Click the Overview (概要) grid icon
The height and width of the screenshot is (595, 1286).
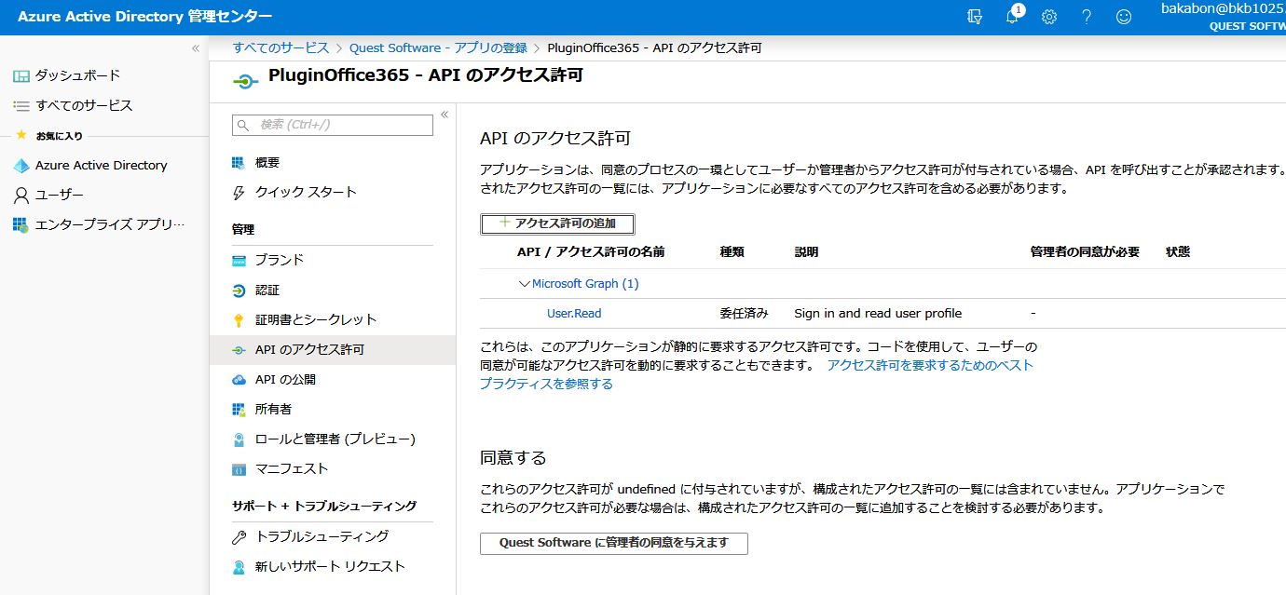pos(239,162)
